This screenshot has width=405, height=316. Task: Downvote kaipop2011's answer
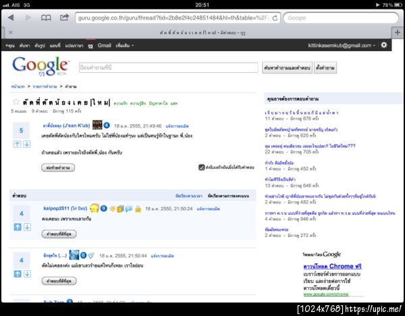click(x=28, y=227)
